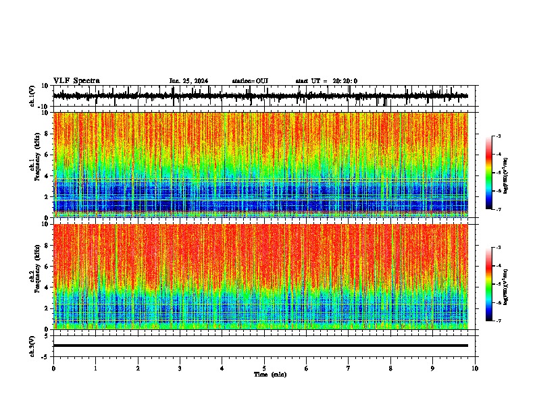Screen dimensions: 535x413
Task: Click the '-3' label on ch.2 color bar
Action: pyautogui.click(x=498, y=248)
